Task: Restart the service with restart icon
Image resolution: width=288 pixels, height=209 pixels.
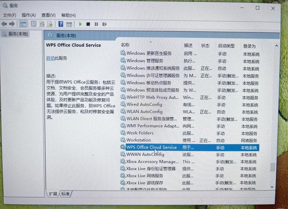Action: (x=105, y=24)
